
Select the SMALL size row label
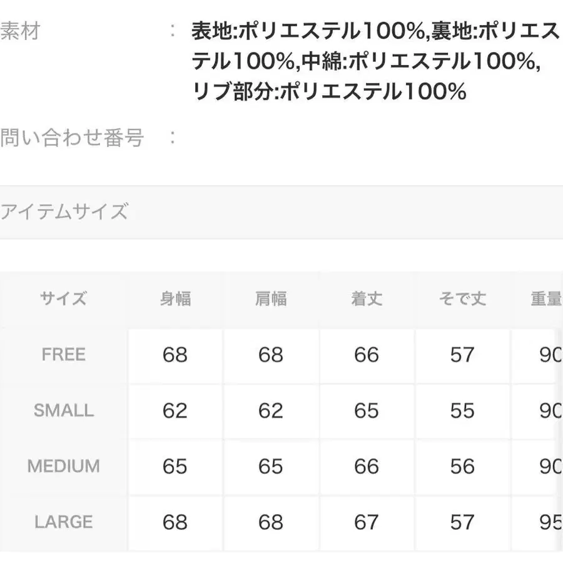click(64, 410)
